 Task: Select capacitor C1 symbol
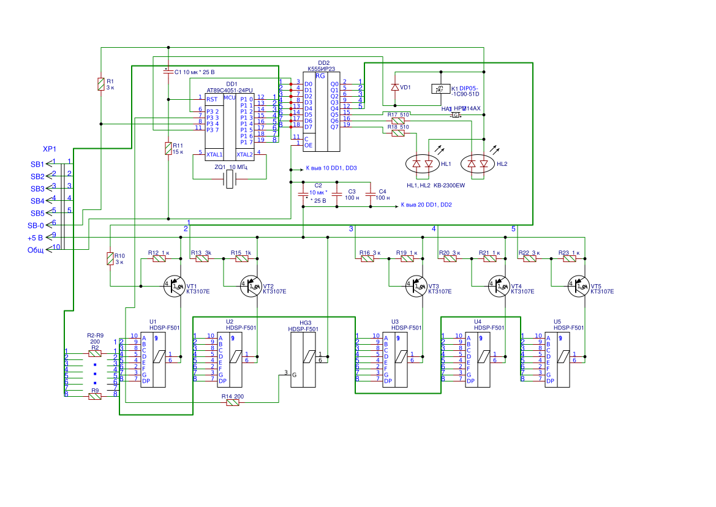[x=168, y=72]
